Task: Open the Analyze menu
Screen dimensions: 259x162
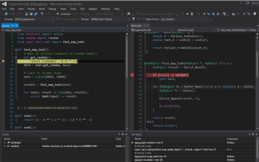Action: click(x=93, y=9)
